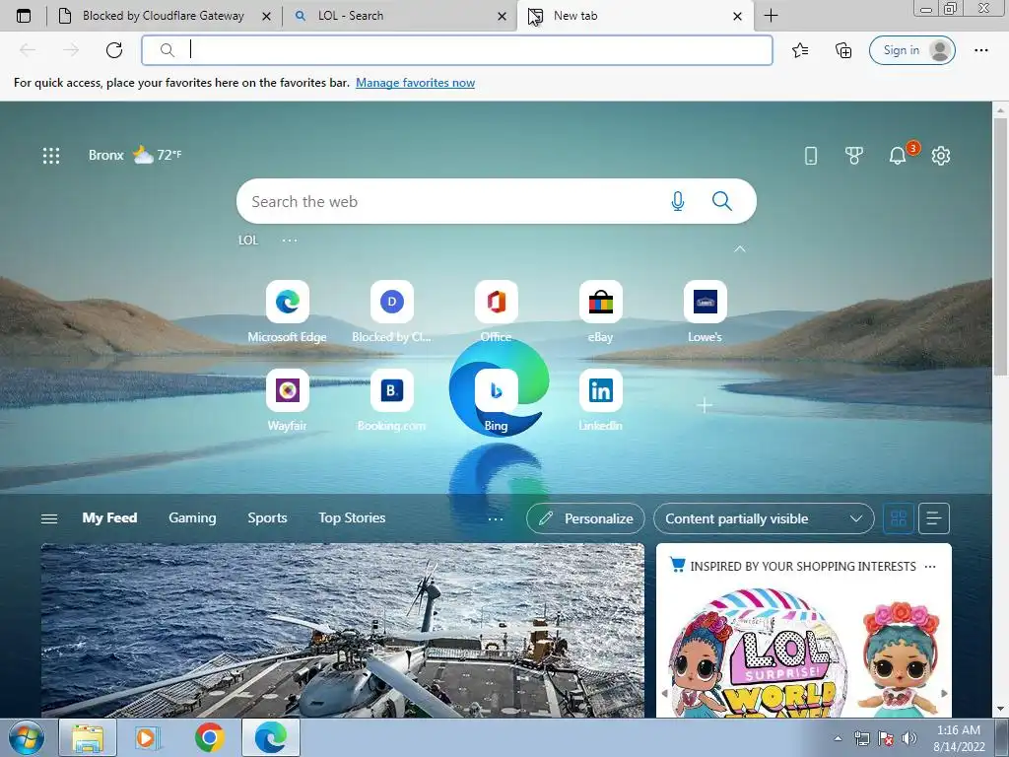Launch Google Chrome from taskbar
The image size is (1009, 757).
(210, 737)
